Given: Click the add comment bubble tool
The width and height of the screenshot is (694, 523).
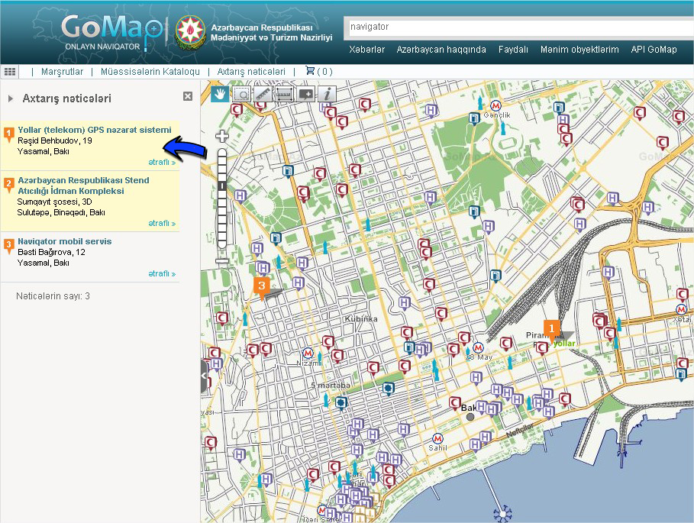Looking at the screenshot, I should [x=306, y=93].
